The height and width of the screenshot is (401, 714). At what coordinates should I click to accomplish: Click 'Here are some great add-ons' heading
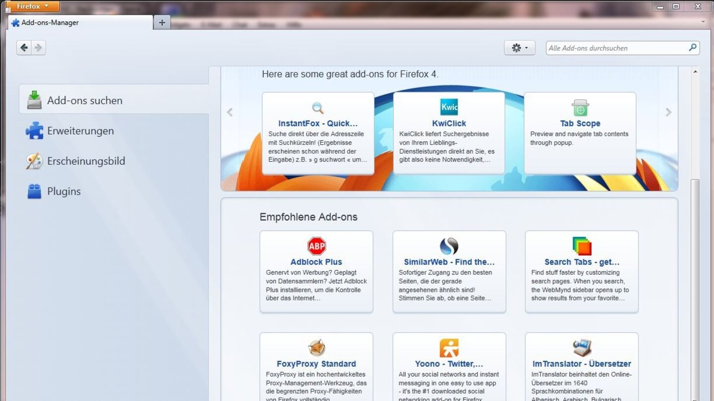[350, 74]
